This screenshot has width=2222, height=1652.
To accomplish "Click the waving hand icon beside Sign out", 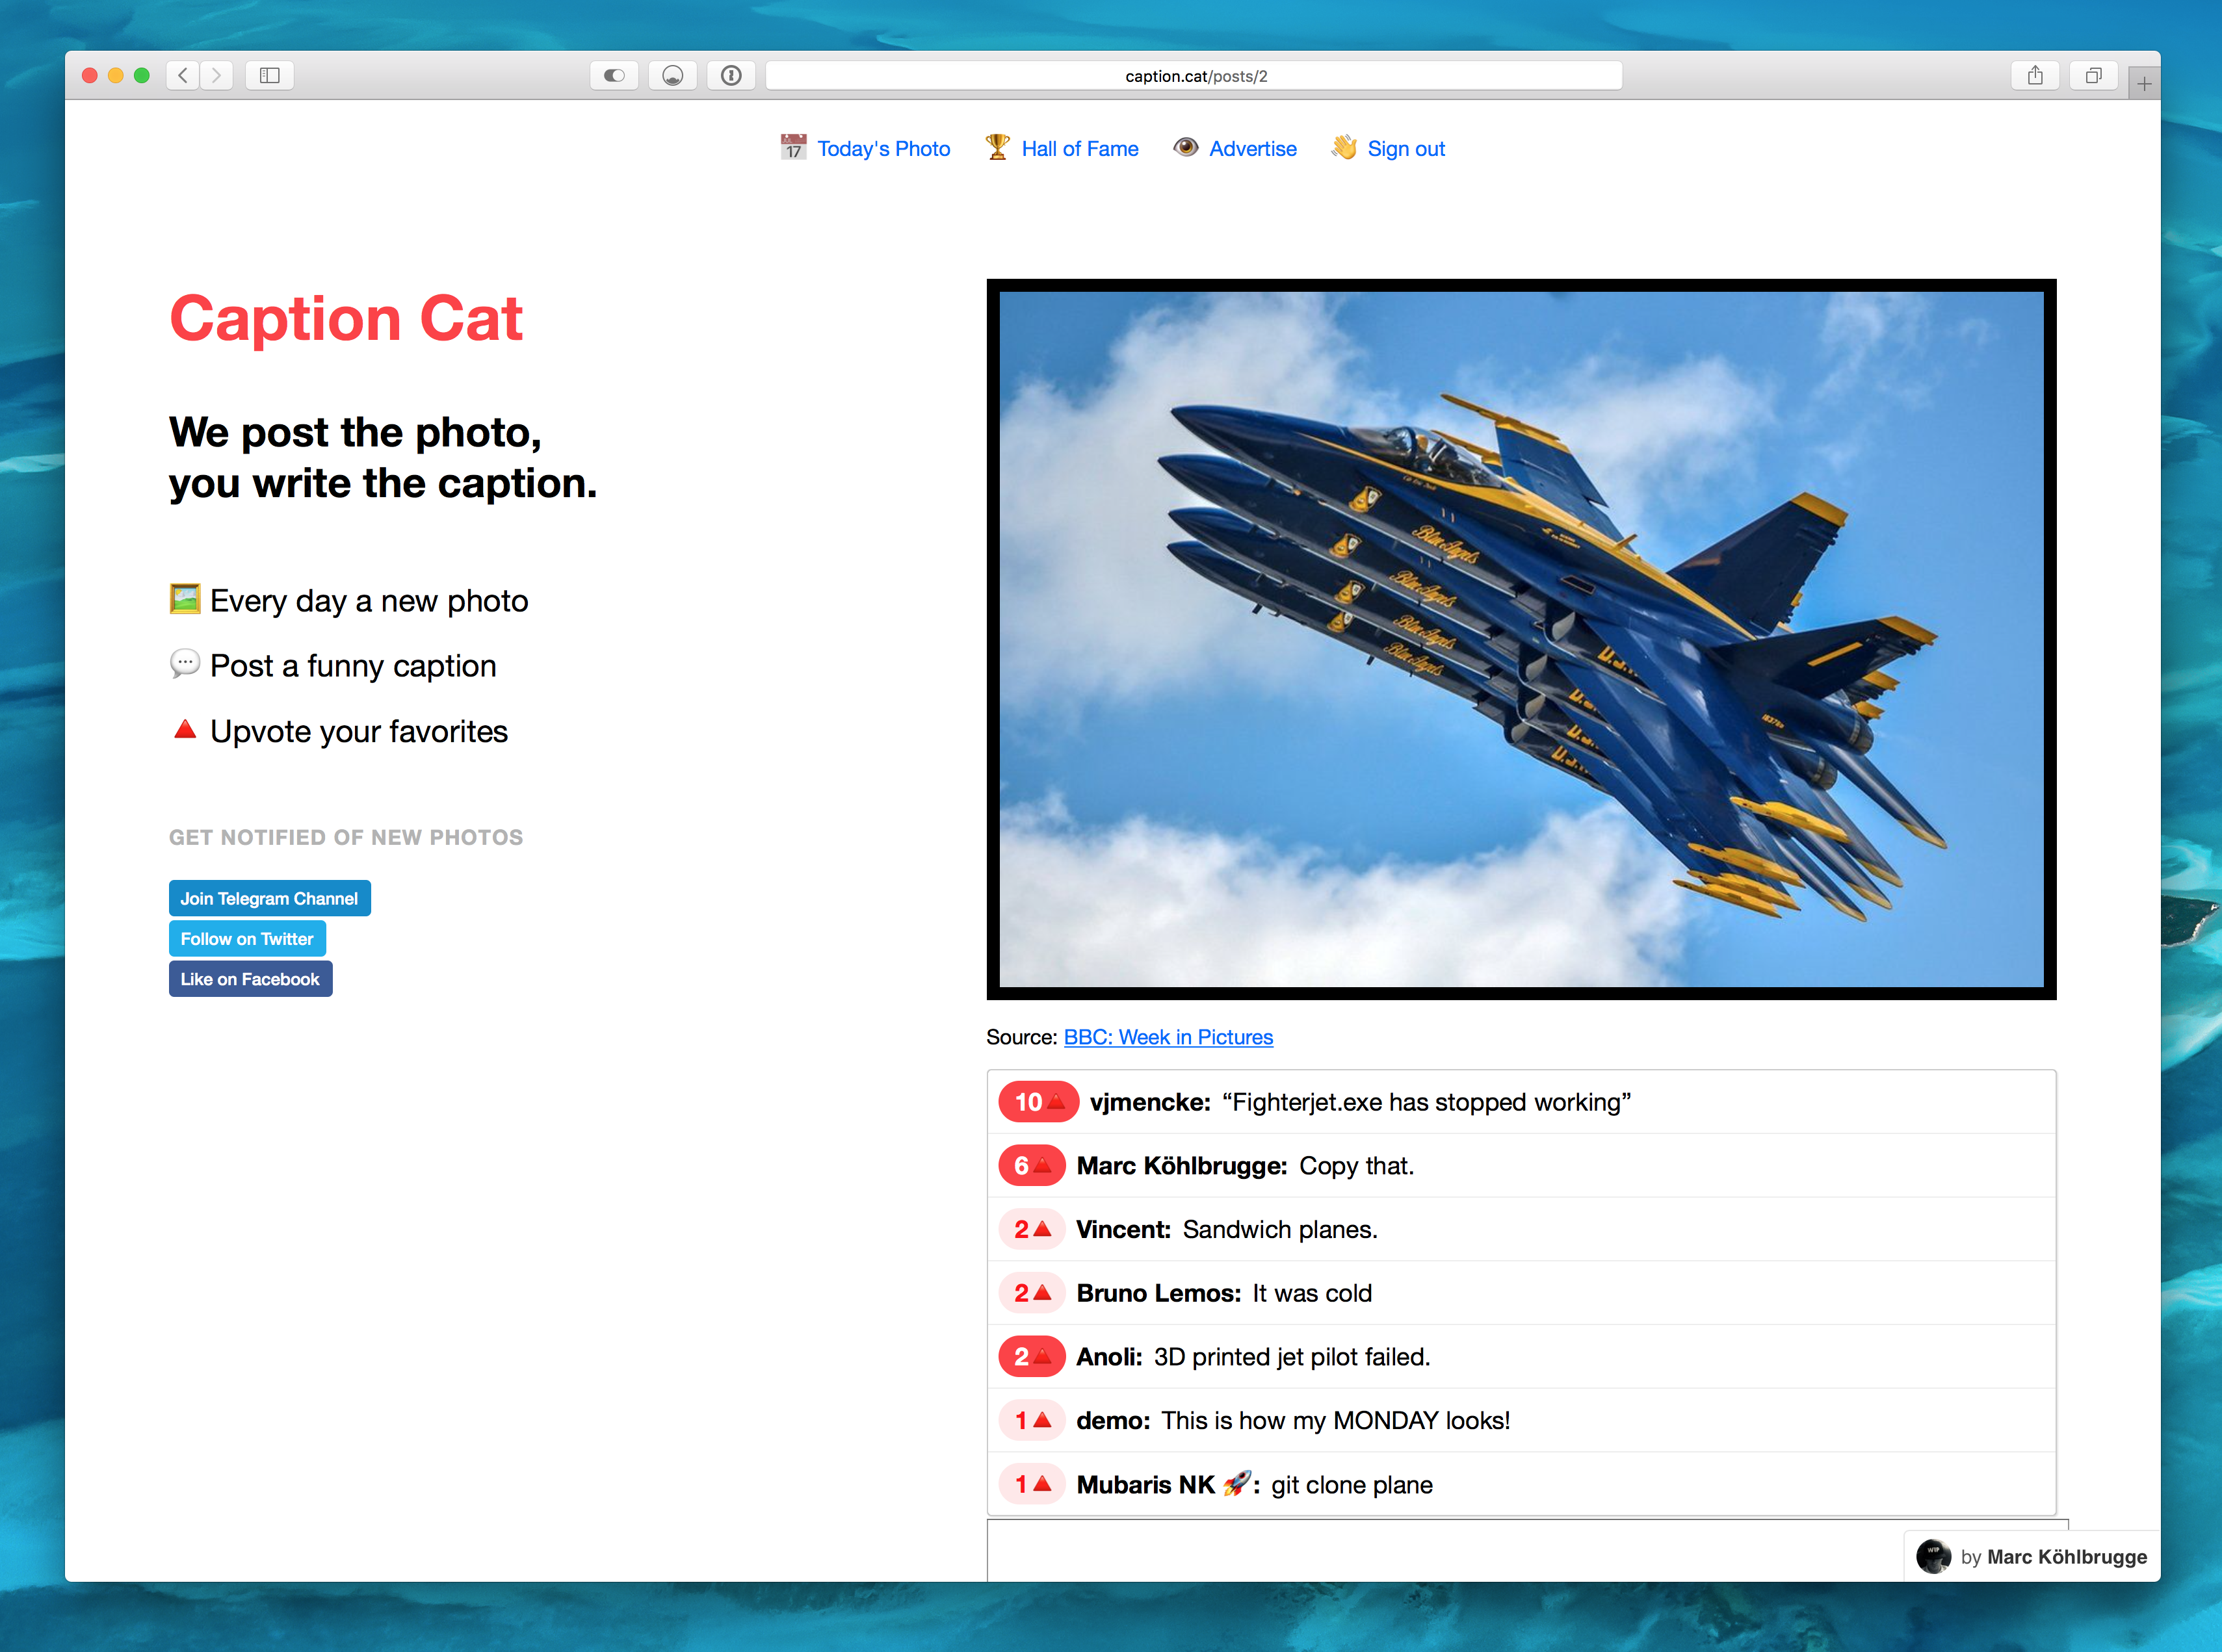I will point(1344,147).
